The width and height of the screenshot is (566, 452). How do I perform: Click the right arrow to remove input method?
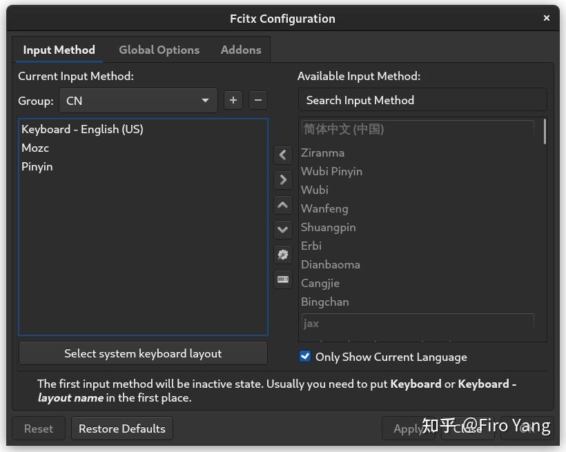pyautogui.click(x=283, y=180)
